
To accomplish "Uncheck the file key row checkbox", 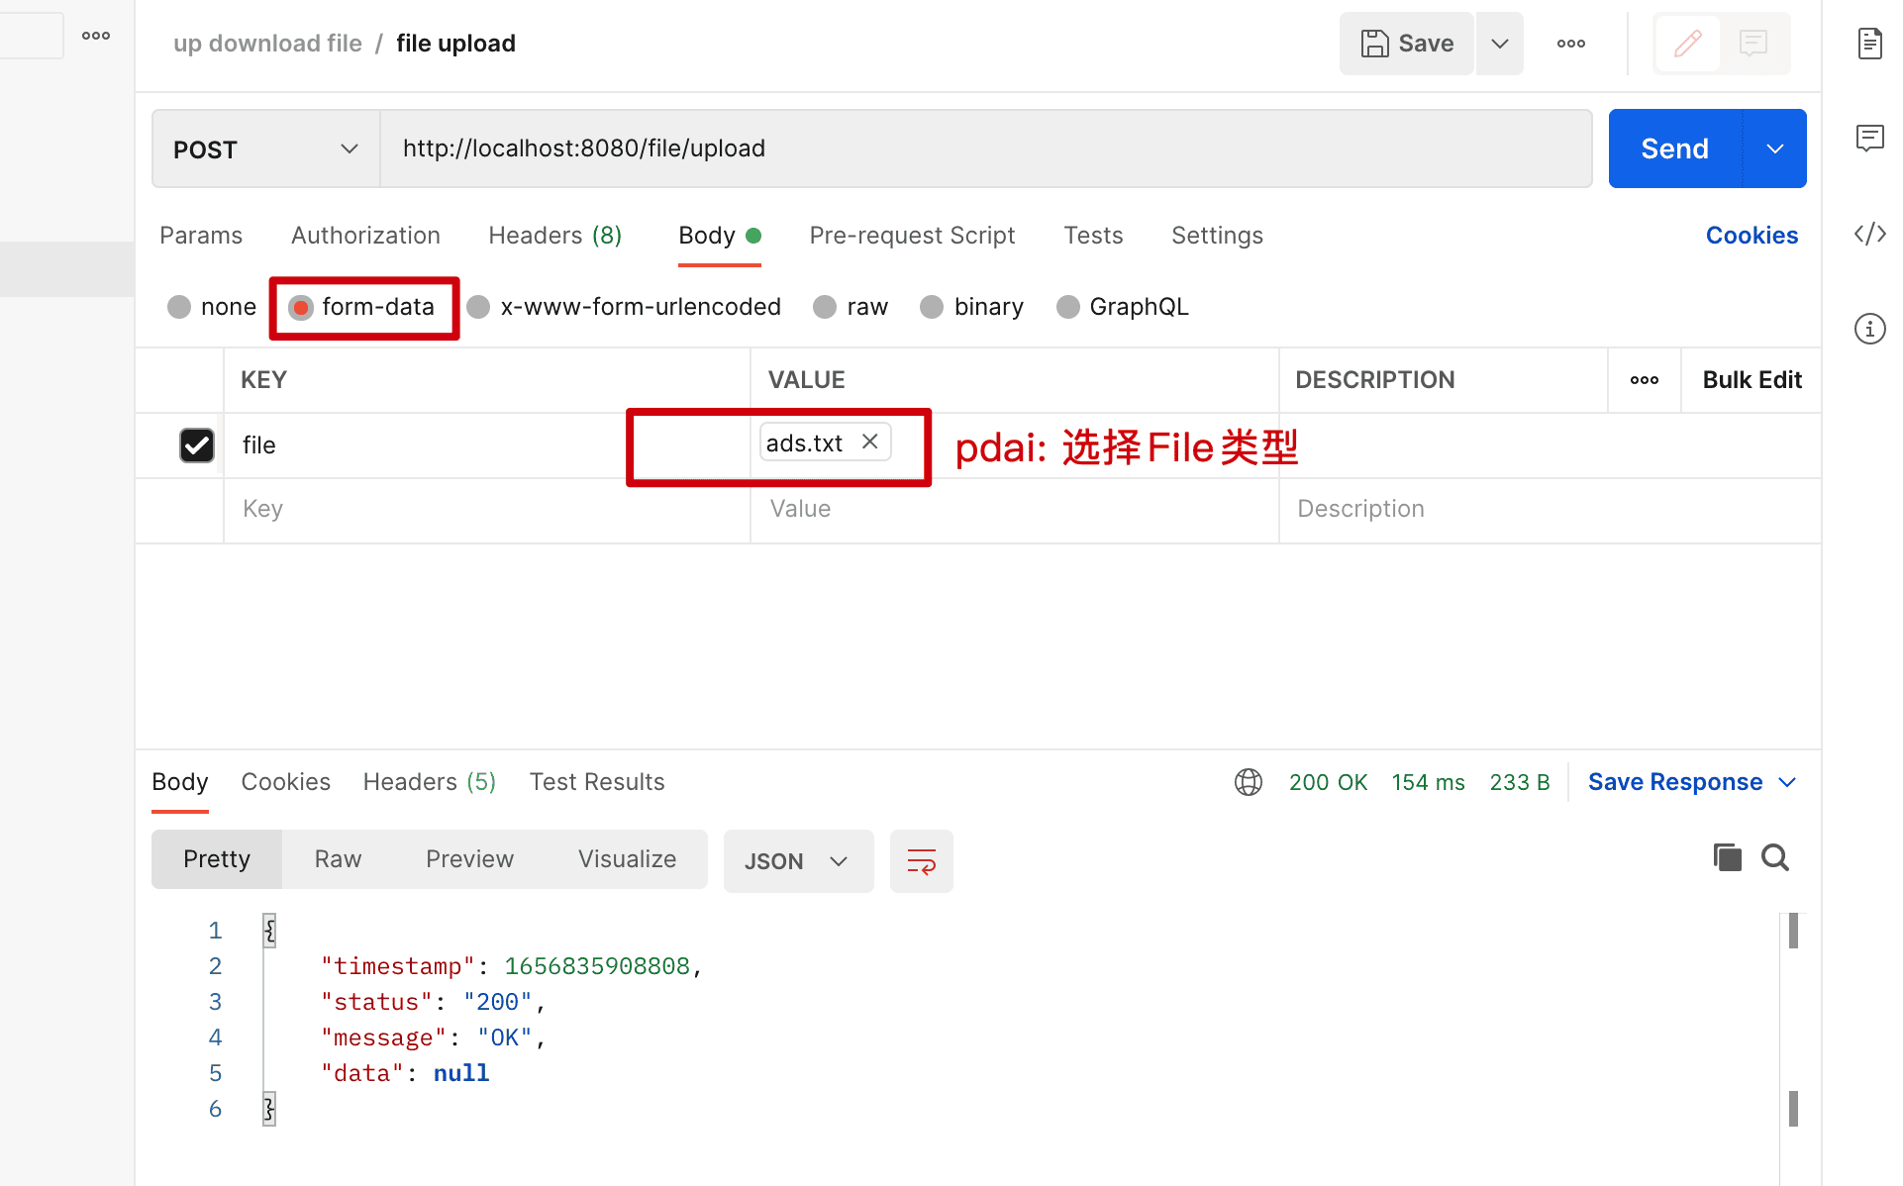I will [196, 445].
